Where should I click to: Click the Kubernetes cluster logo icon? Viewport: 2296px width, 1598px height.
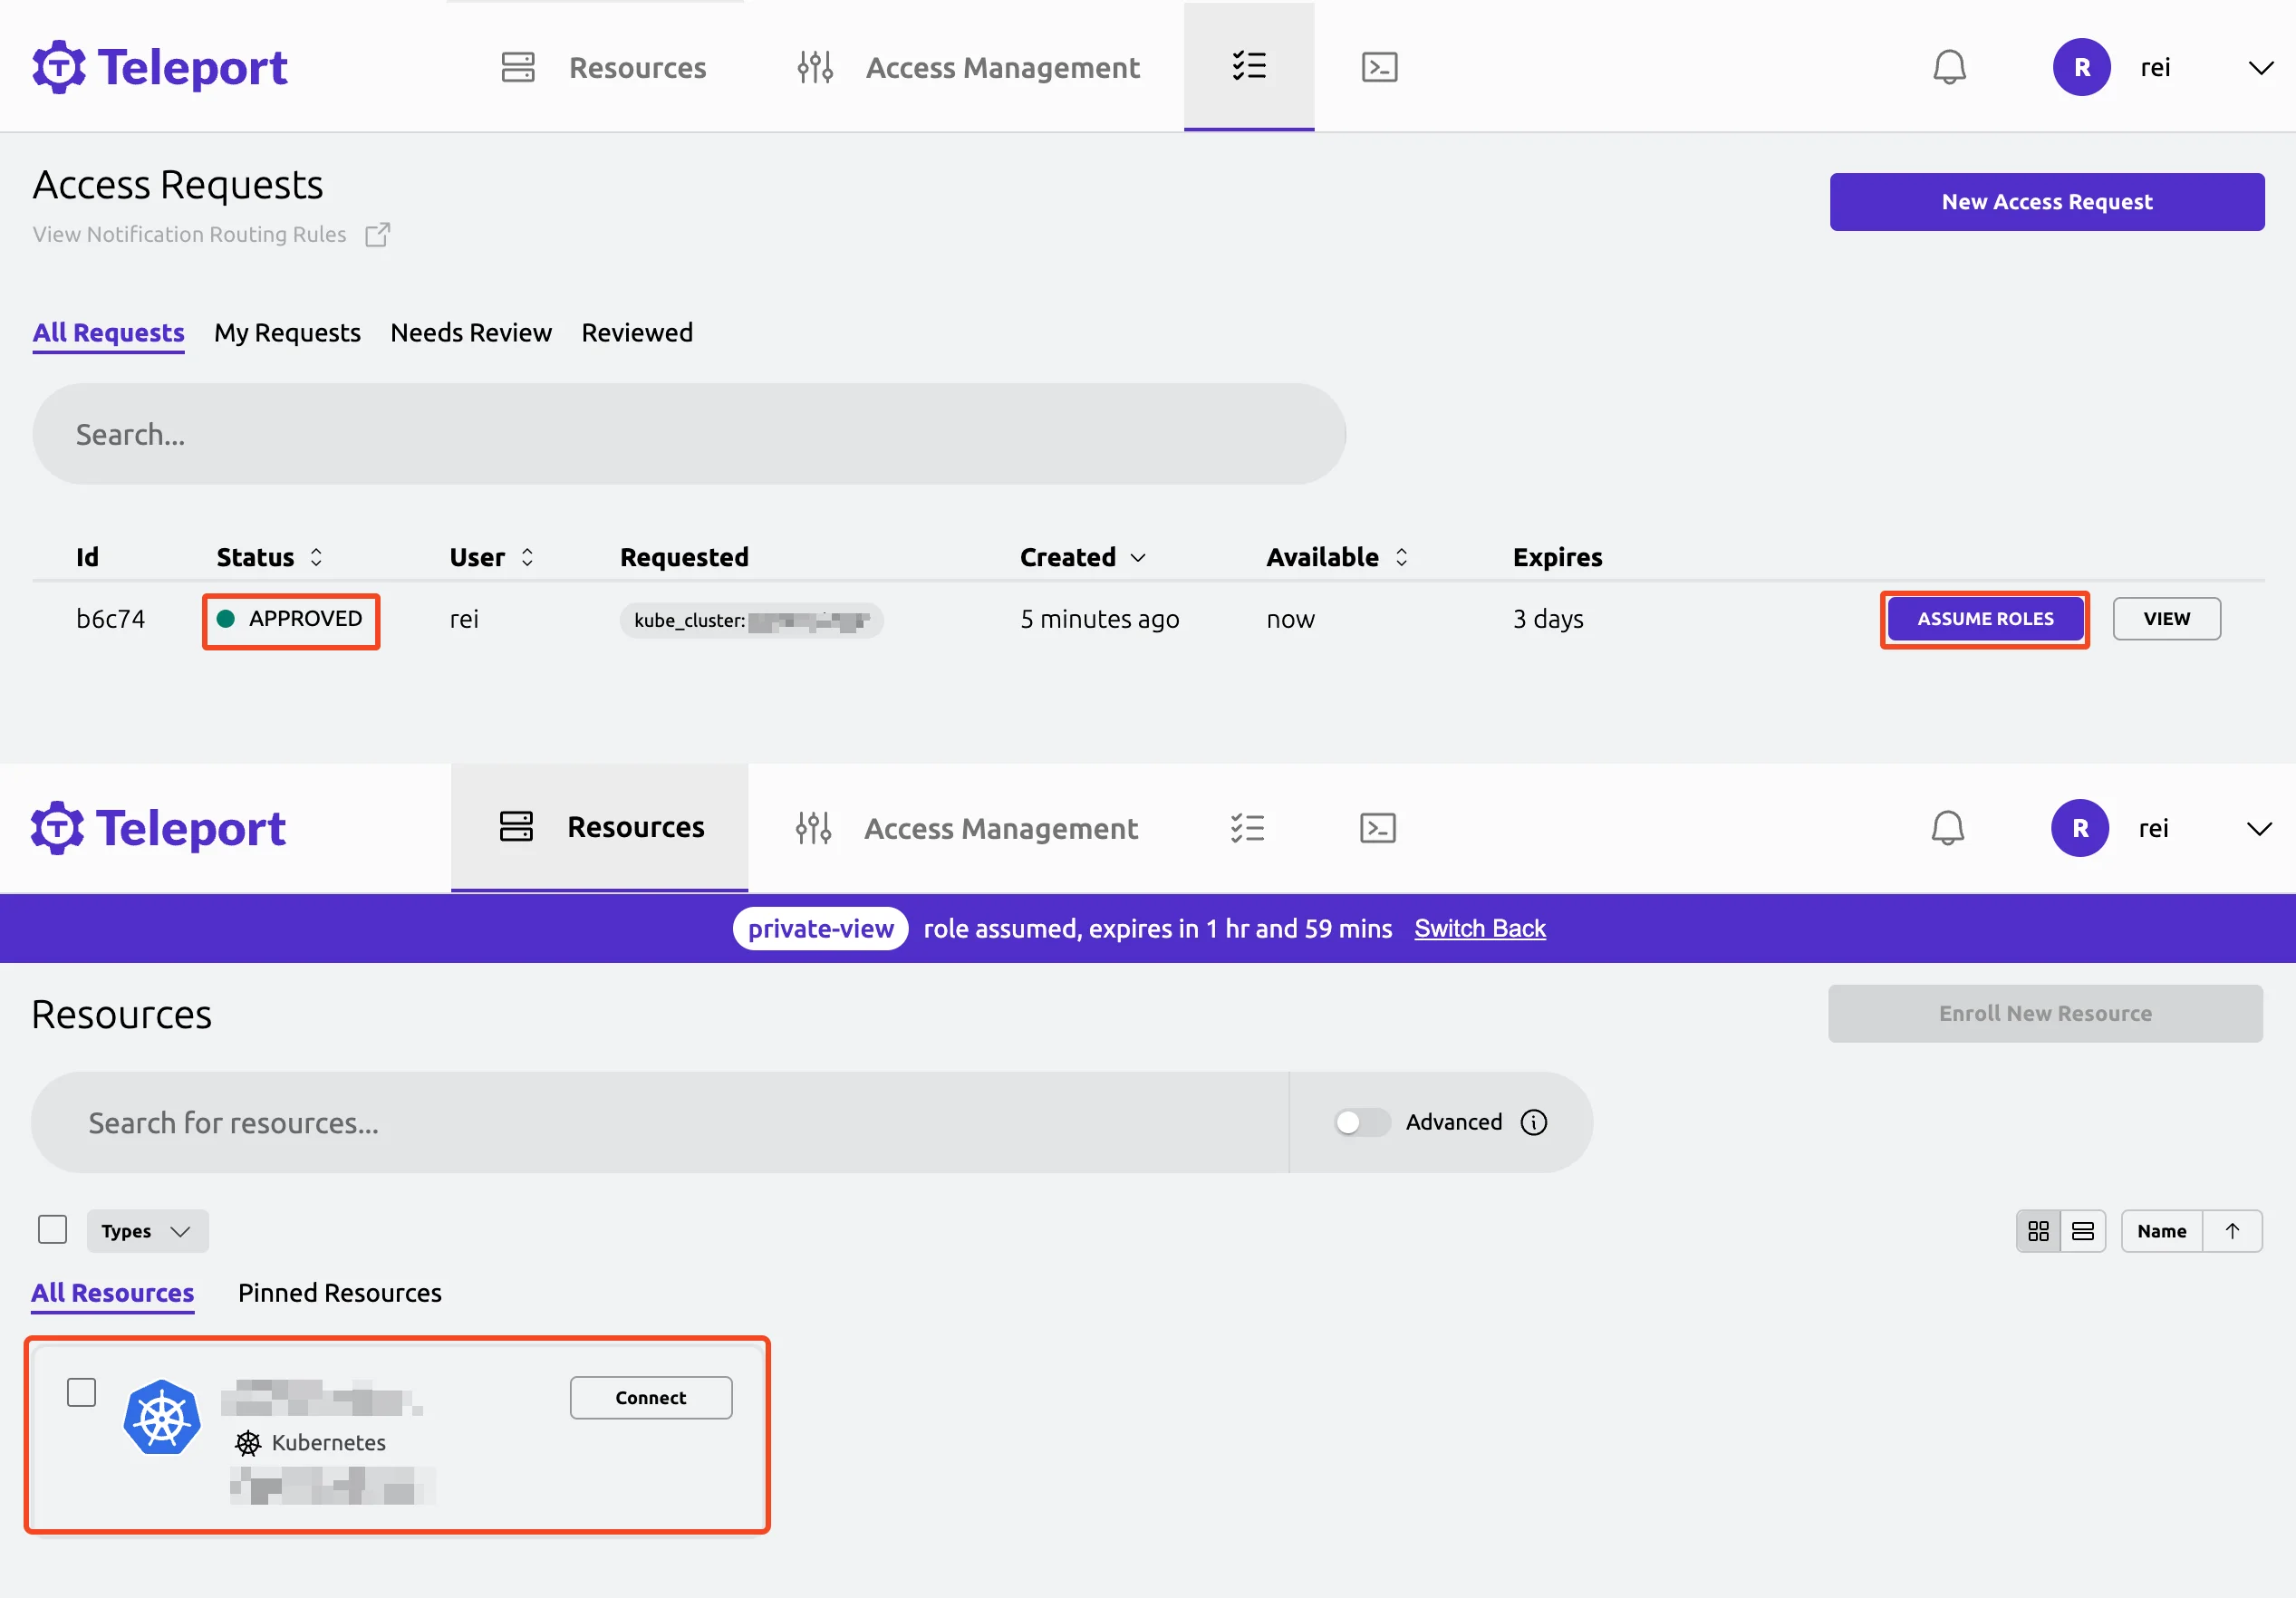(x=162, y=1417)
